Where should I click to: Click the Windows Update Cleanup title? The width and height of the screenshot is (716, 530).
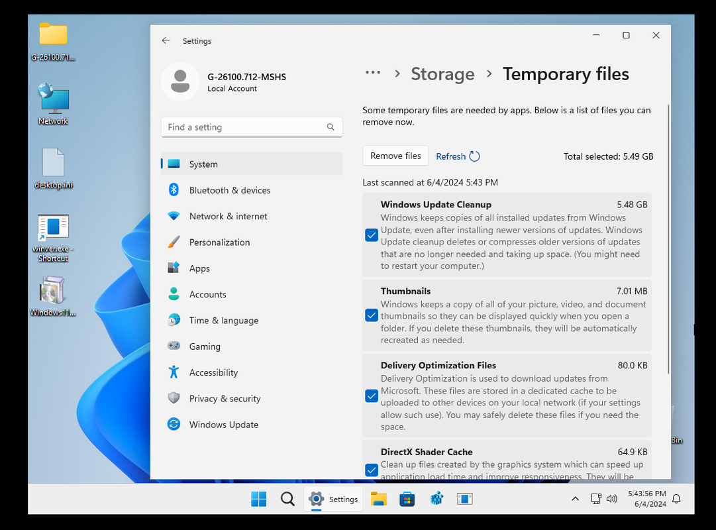[x=436, y=204]
